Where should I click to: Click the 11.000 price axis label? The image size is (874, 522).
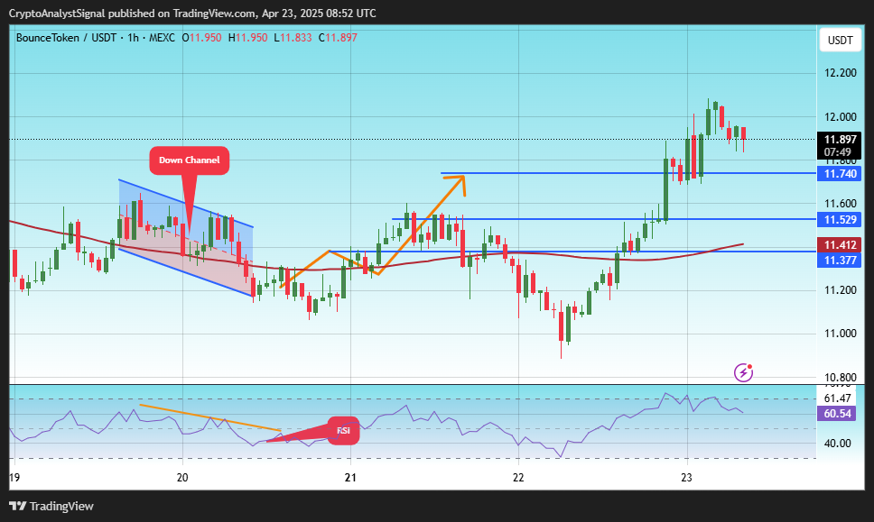(x=840, y=334)
